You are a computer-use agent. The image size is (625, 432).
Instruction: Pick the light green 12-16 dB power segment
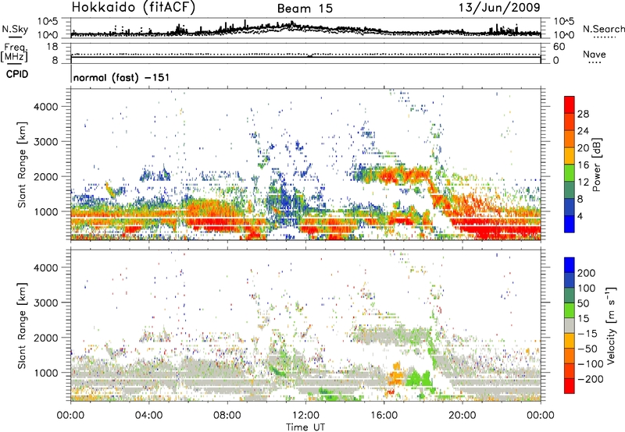coord(570,173)
